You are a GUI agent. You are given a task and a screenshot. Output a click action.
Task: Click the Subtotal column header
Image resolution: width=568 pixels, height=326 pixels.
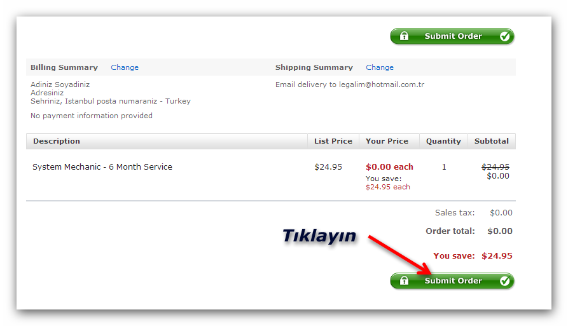point(492,141)
